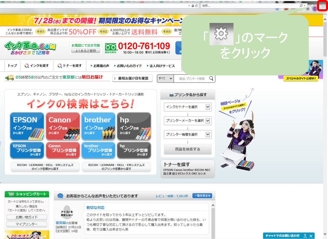
Task: Open the トナーを探す navigation tab
Action: click(x=70, y=66)
